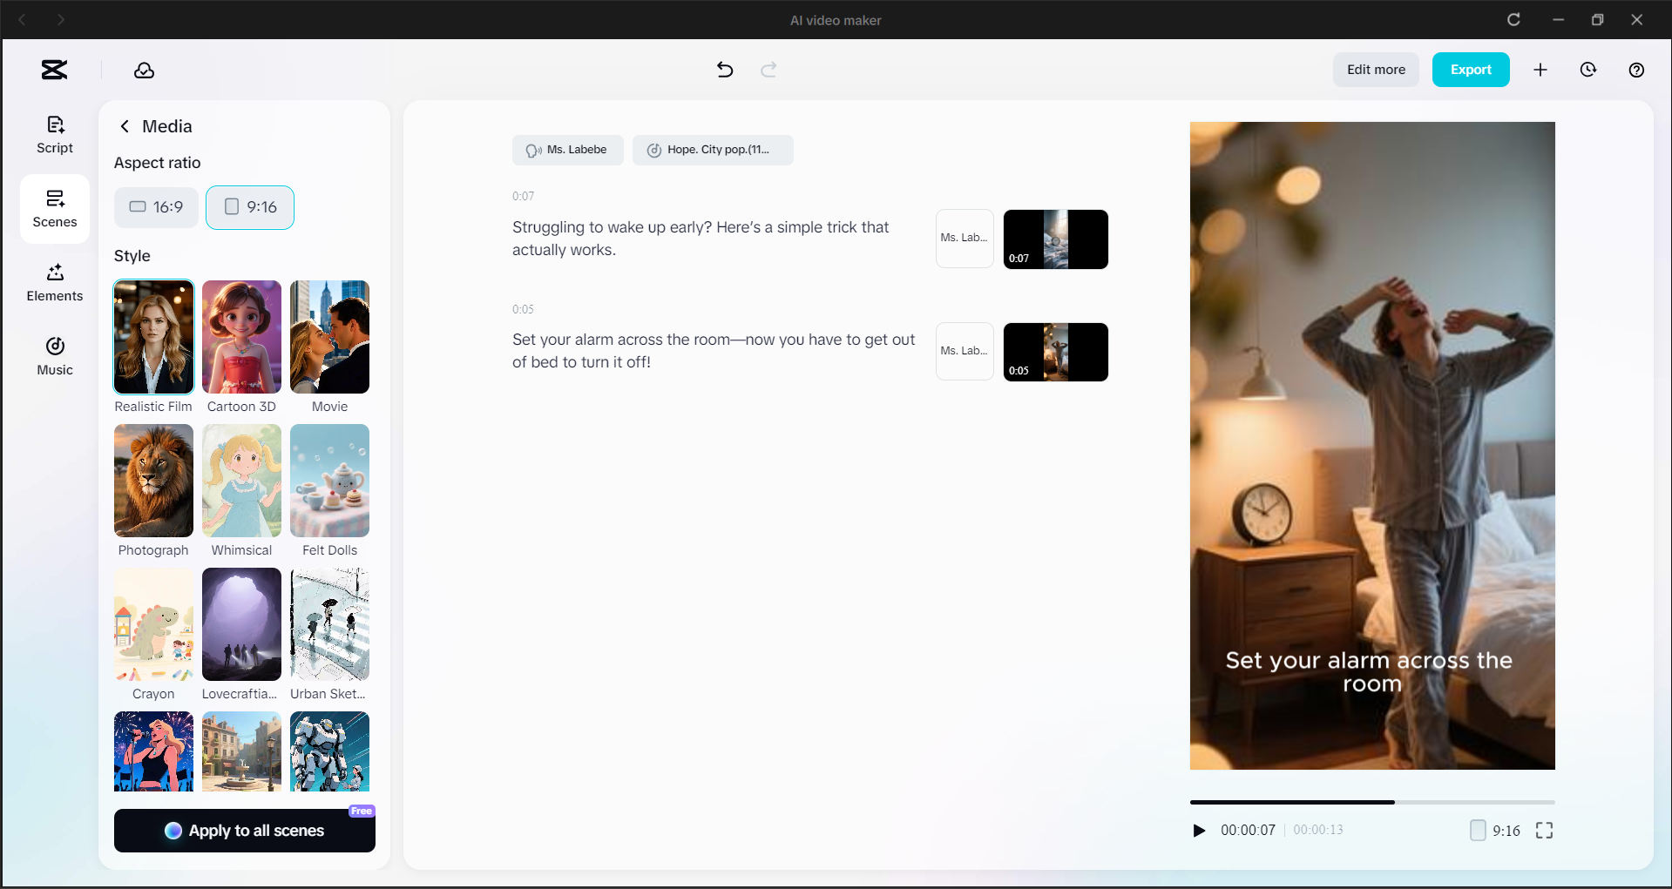This screenshot has height=889, width=1672.
Task: Export the finished video
Action: [x=1471, y=70]
